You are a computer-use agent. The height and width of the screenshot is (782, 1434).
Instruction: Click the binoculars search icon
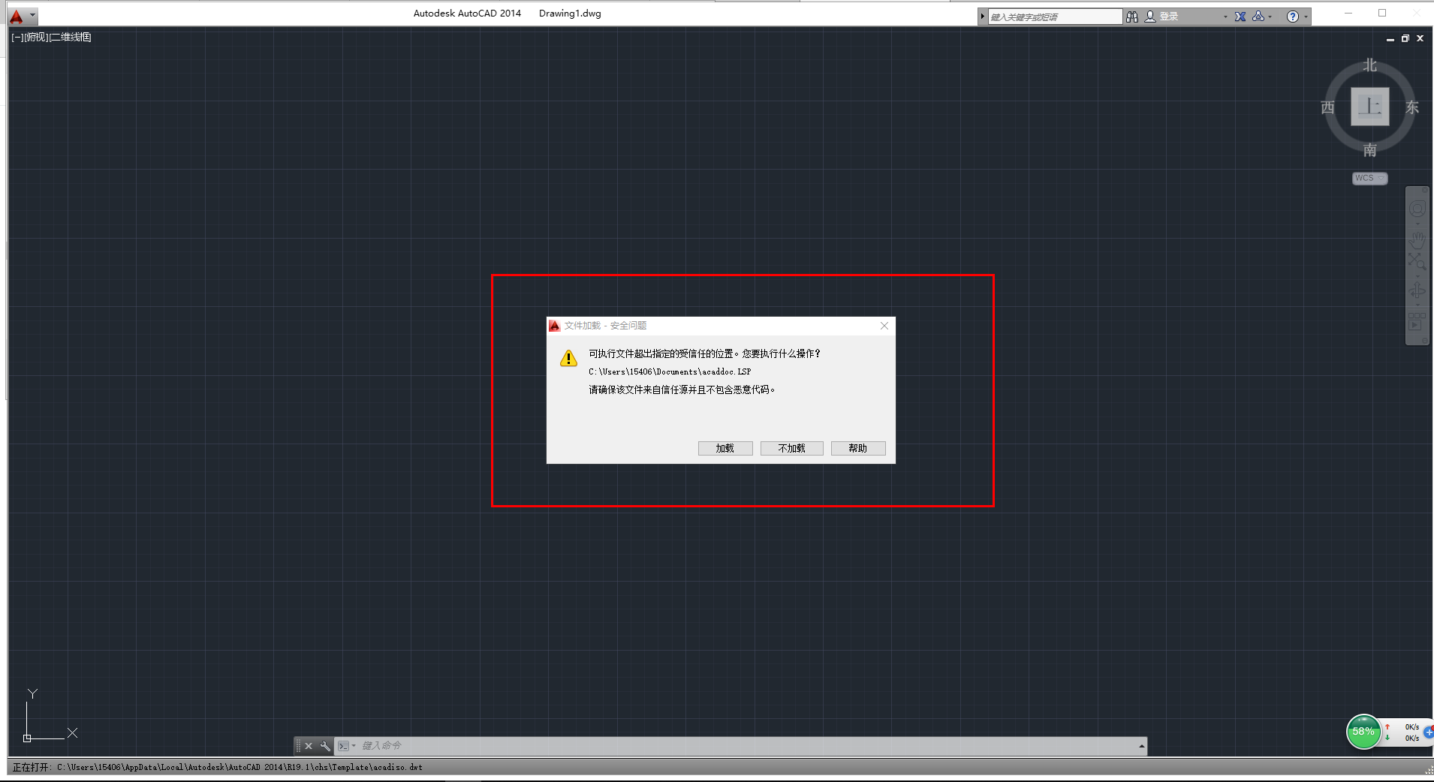tap(1132, 17)
